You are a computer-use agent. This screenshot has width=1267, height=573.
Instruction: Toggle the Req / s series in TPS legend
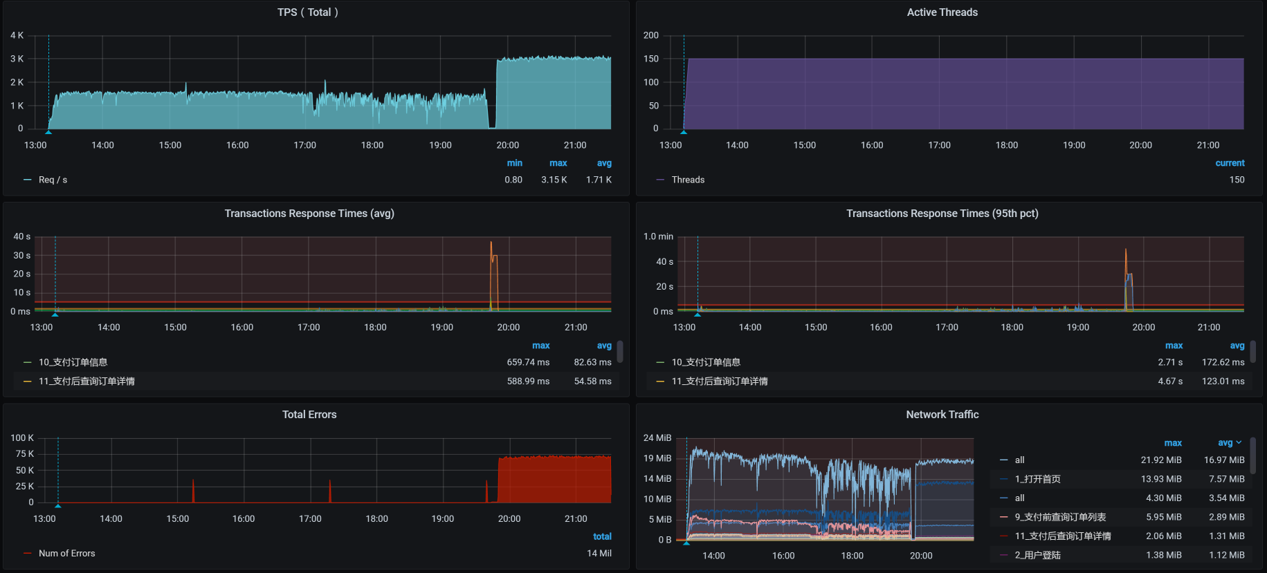coord(53,180)
